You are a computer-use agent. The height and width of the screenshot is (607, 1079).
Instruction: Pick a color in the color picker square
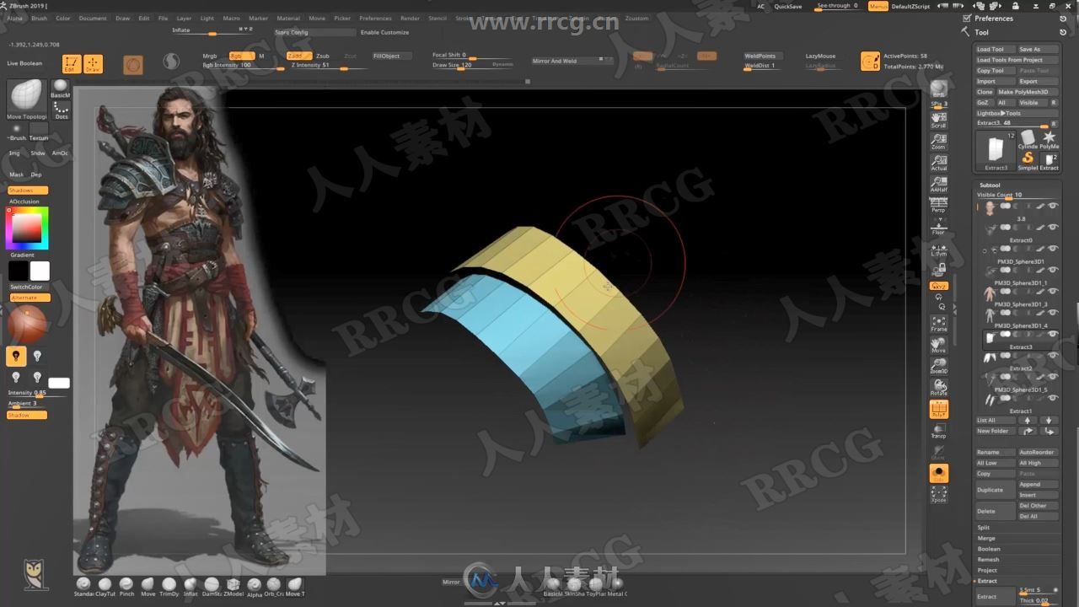pos(28,228)
